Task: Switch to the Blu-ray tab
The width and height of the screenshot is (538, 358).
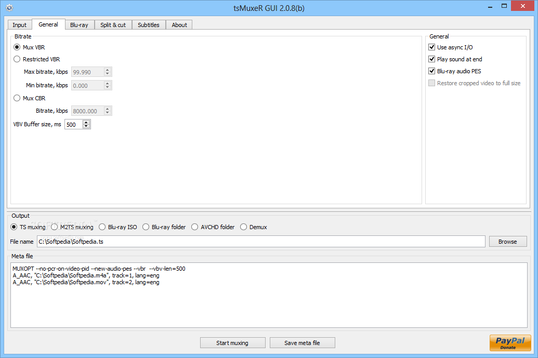Action: (79, 25)
